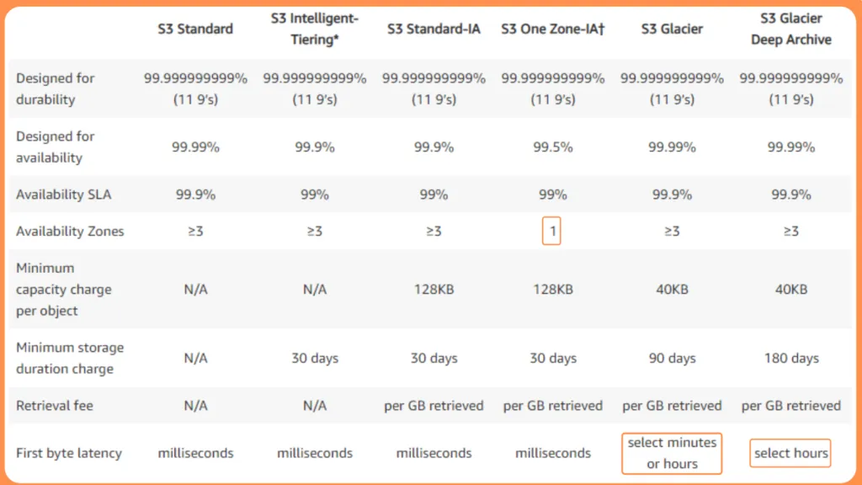The image size is (862, 485).
Task: Click the S3 Glacier '90 days' cell
Action: (x=672, y=358)
